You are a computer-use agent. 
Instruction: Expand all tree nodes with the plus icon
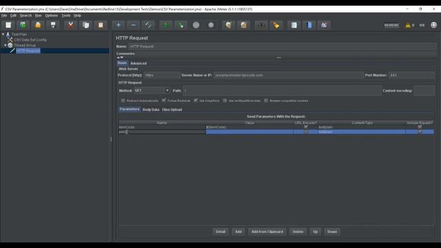[x=119, y=25]
